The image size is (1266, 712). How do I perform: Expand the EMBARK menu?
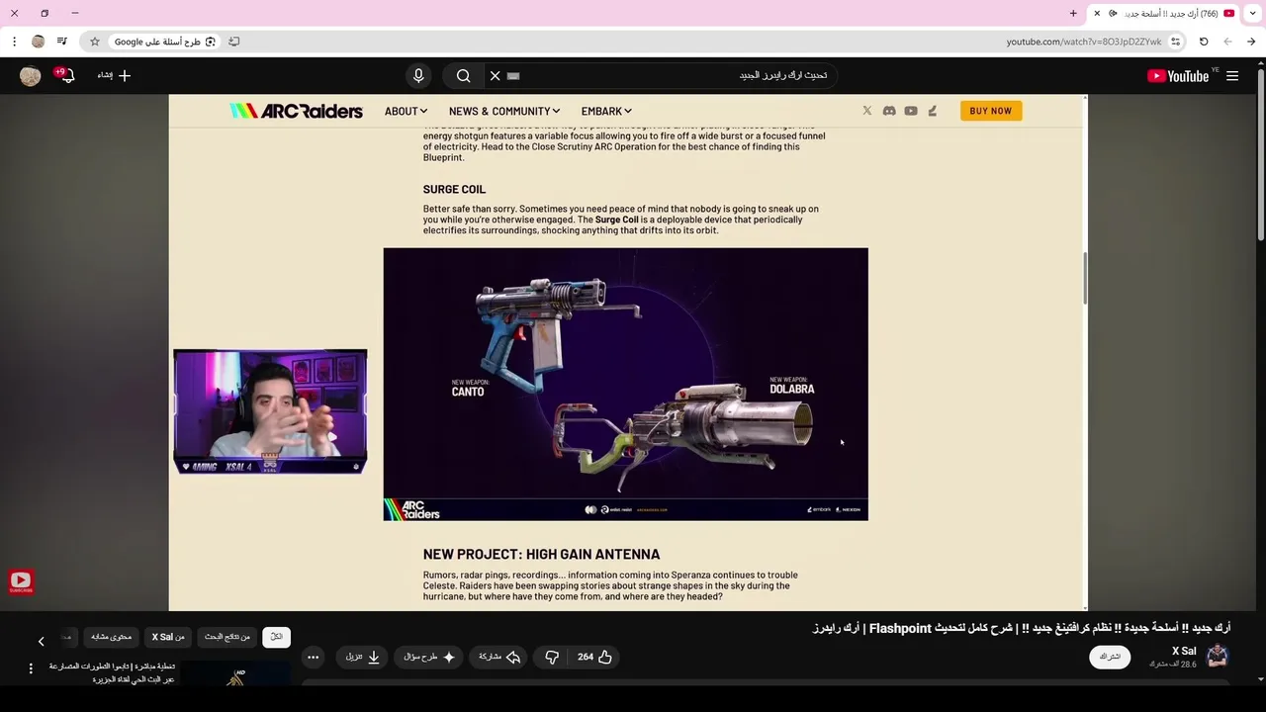point(606,112)
